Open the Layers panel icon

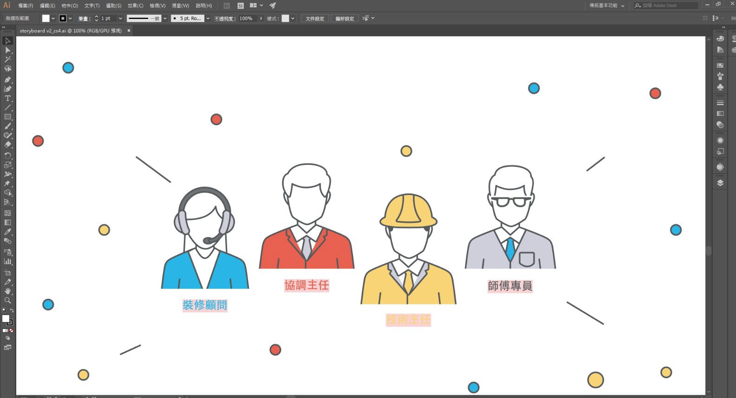pyautogui.click(x=720, y=183)
